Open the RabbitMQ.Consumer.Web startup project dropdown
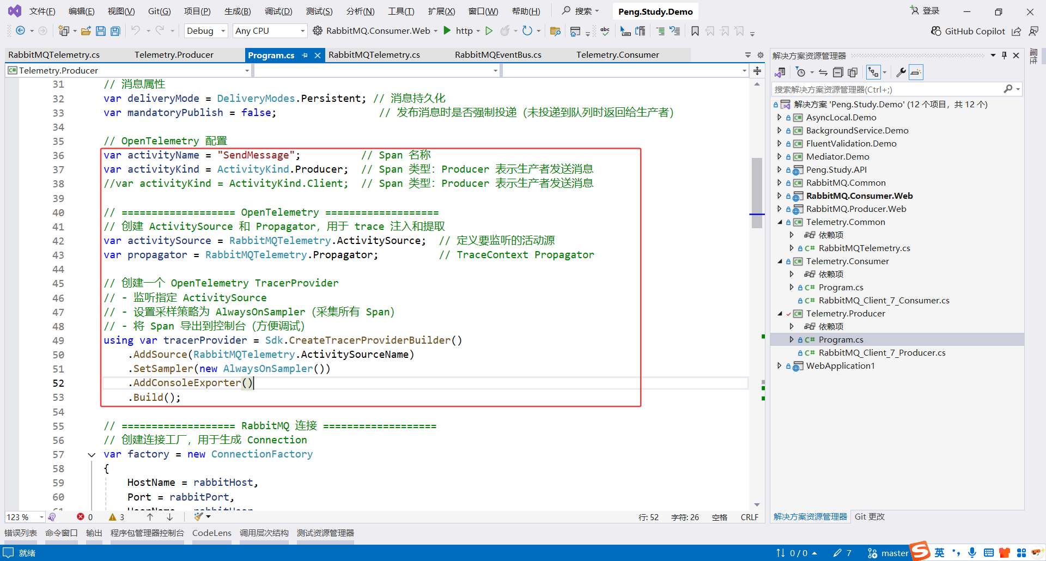Screen dimensions: 1046x561 (436, 31)
